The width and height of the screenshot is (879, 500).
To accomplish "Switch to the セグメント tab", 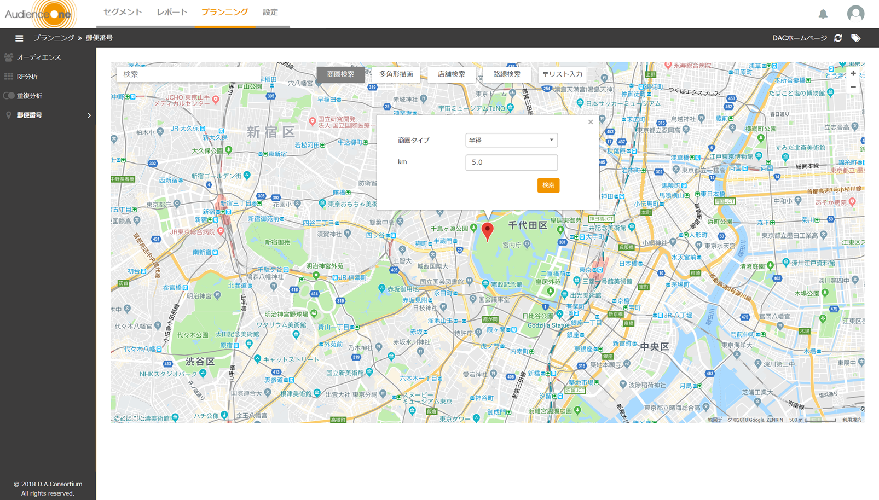I will click(x=122, y=11).
